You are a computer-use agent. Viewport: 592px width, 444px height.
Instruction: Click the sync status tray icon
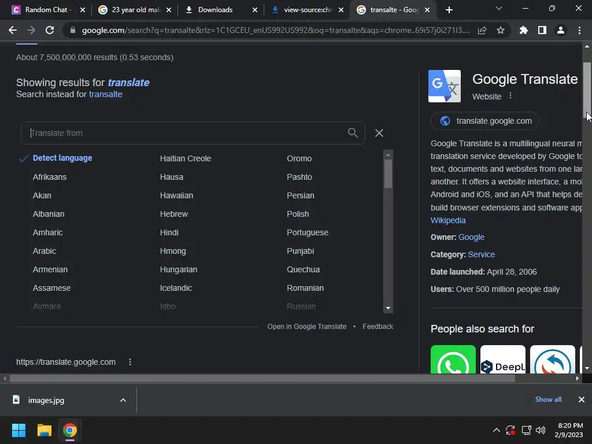[510, 430]
